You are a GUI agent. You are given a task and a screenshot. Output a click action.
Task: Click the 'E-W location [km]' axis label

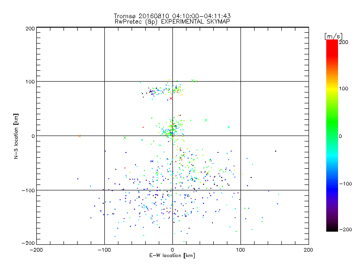click(x=172, y=256)
